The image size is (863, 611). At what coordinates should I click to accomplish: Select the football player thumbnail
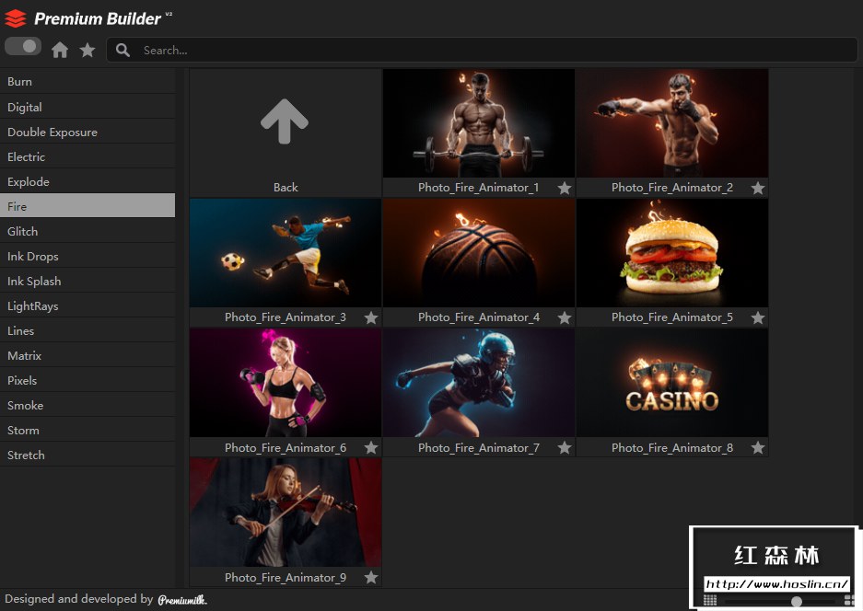click(x=479, y=383)
